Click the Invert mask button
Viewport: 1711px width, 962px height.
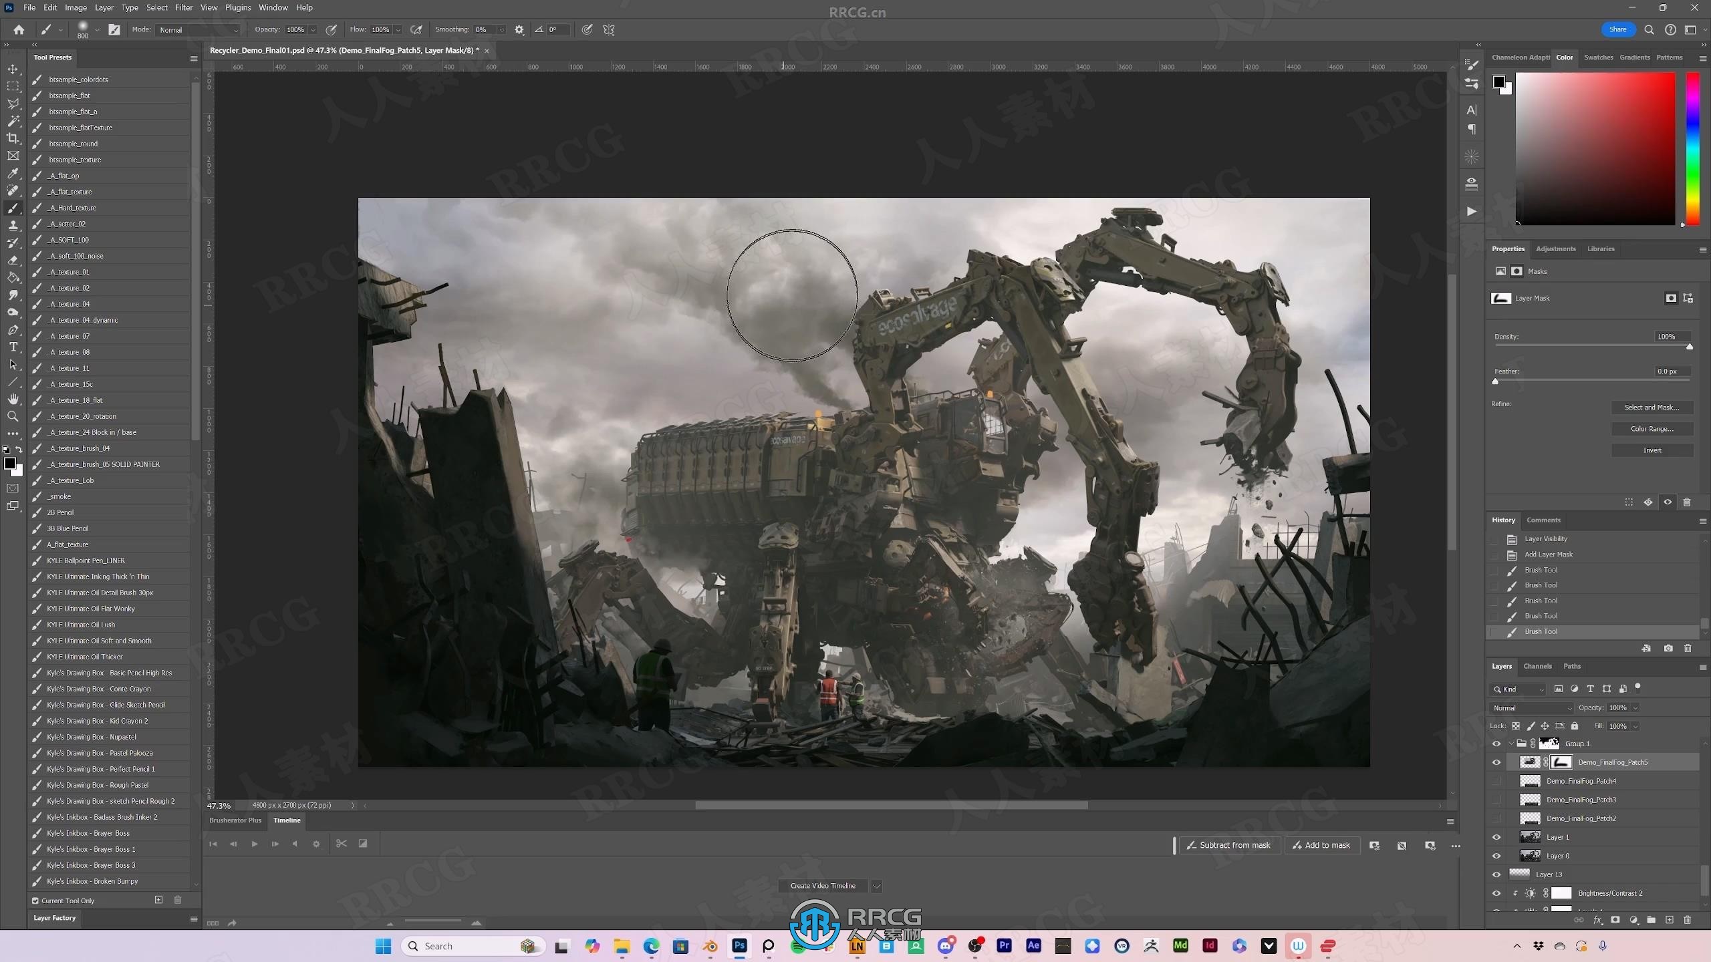click(1652, 450)
